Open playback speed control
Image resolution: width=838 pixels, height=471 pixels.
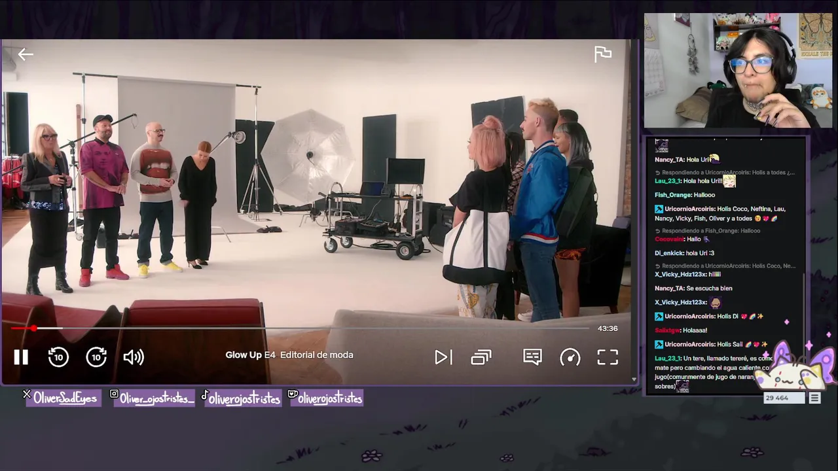click(570, 357)
